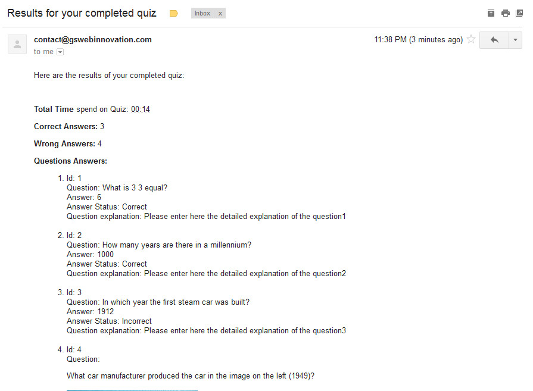Remove the Inbox label with its x
The height and width of the screenshot is (391, 533).
tap(220, 13)
